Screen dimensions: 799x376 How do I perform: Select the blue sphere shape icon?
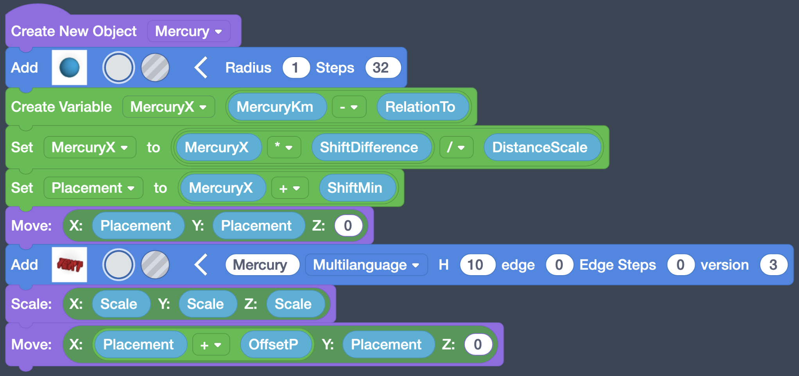point(69,67)
